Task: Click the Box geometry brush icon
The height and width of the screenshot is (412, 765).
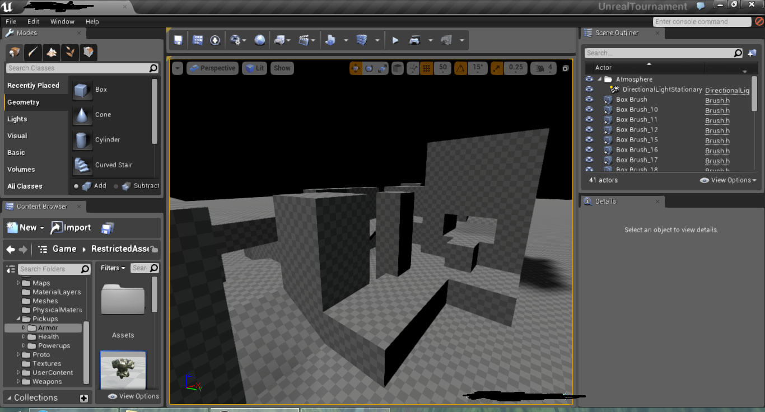Action: click(82, 90)
